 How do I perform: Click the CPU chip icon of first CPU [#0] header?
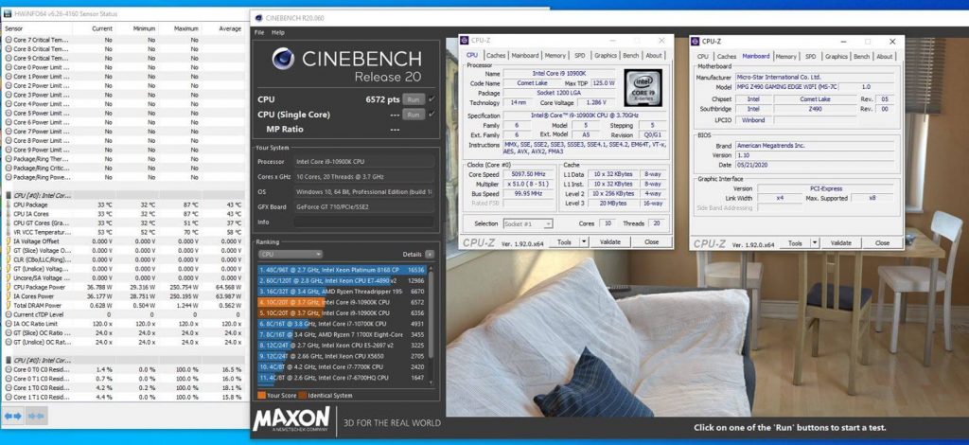[8, 195]
